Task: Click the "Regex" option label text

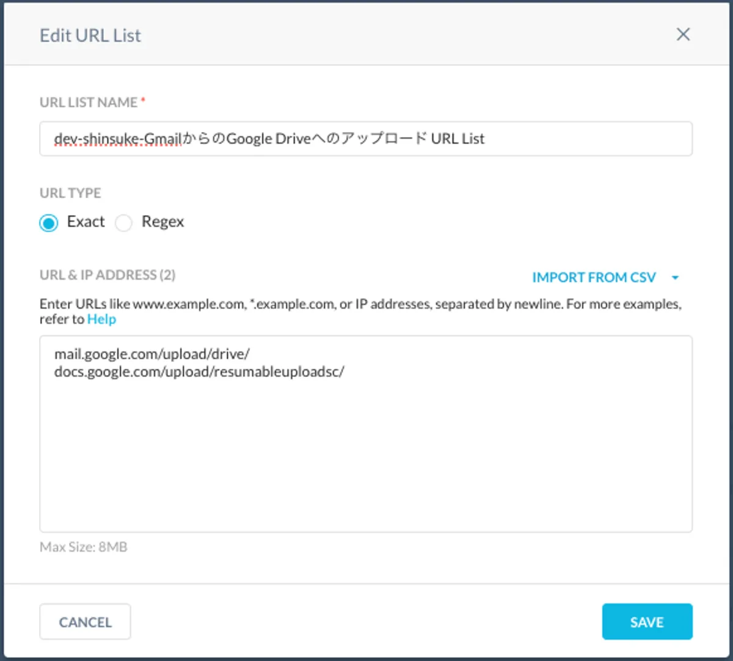Action: click(x=162, y=222)
